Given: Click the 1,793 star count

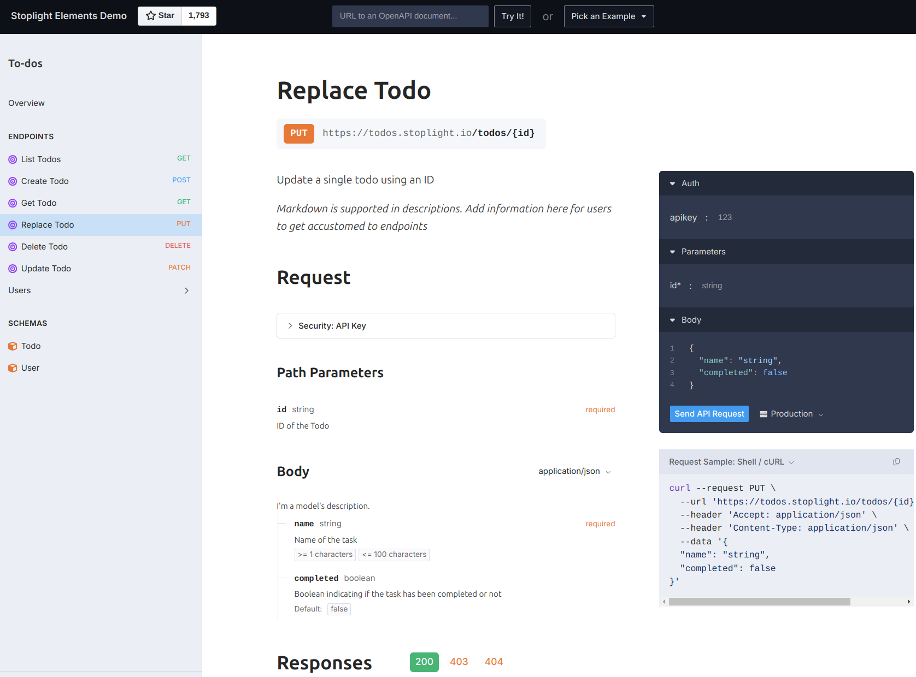Looking at the screenshot, I should (199, 16).
